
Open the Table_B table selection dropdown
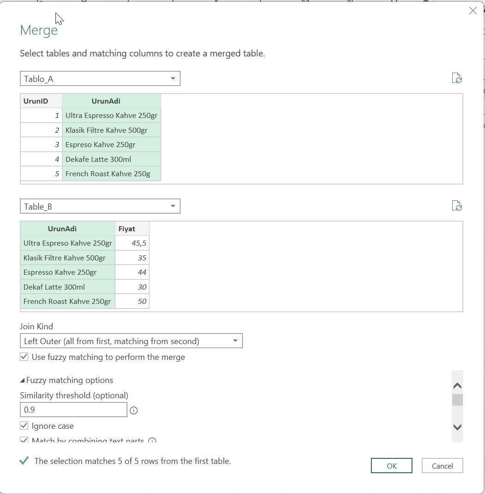(100, 206)
